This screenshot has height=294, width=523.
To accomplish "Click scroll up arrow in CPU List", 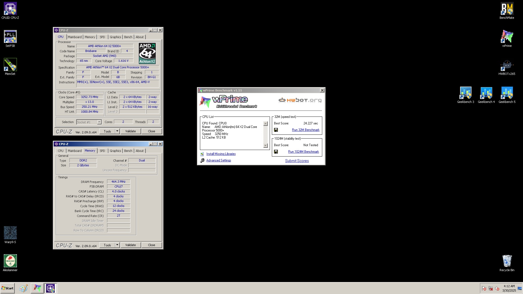I will [266, 124].
